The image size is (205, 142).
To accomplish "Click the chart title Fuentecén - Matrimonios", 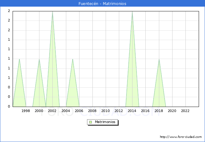I will [102, 4].
